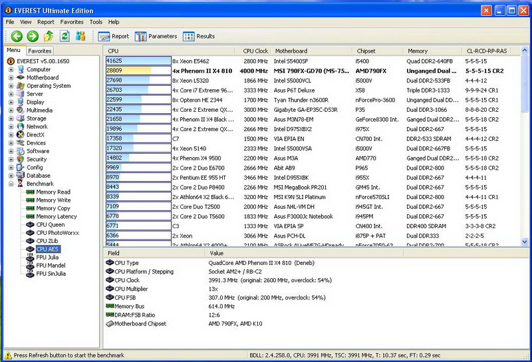532x362 pixels.
Task: Sort by Memory column header
Action: tap(432, 51)
